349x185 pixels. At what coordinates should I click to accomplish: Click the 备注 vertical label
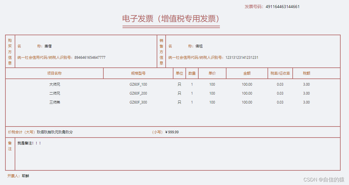(10, 146)
